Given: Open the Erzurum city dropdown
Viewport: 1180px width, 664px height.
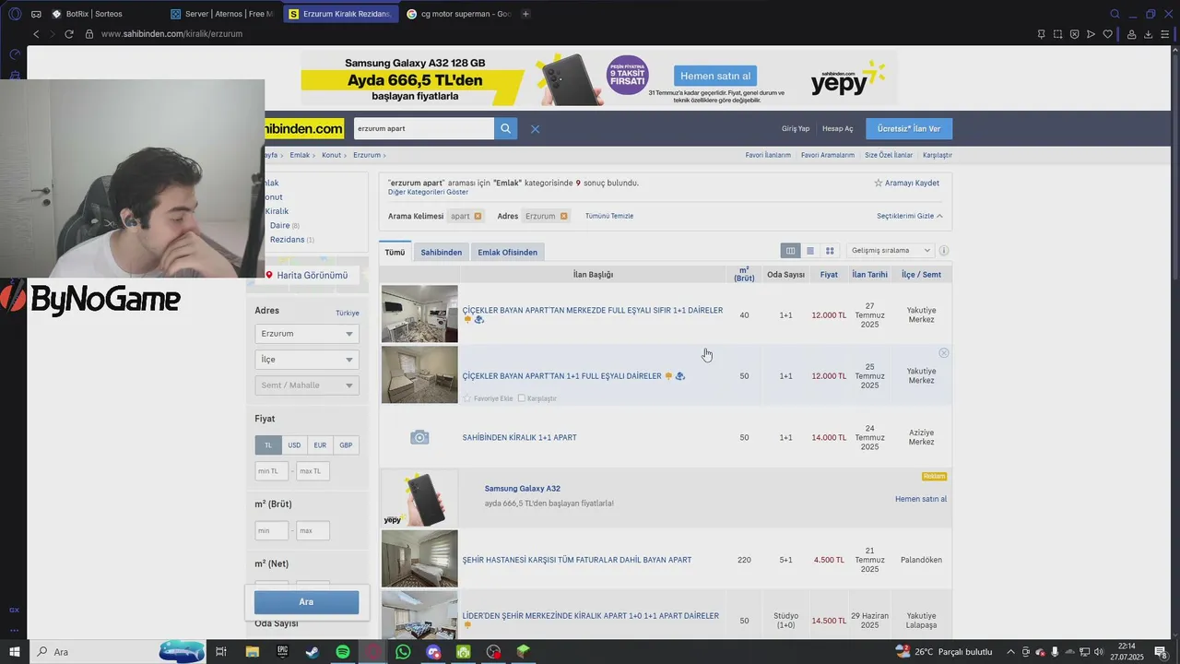Looking at the screenshot, I should 307,334.
